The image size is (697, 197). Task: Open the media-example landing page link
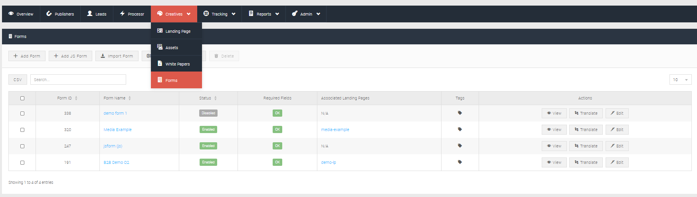[335, 129]
